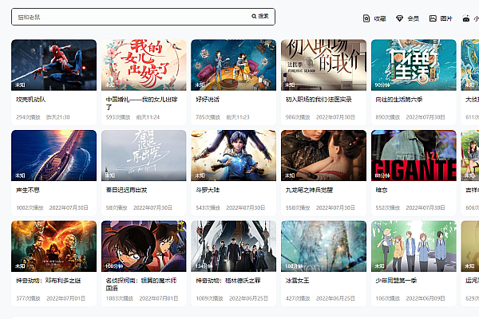Open the 邓布利多之谜 fiery poster thumbnail
The height and width of the screenshot is (319, 479).
point(53,246)
